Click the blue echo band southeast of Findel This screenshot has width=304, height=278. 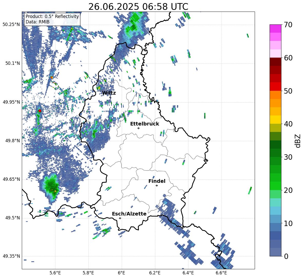click(174, 216)
